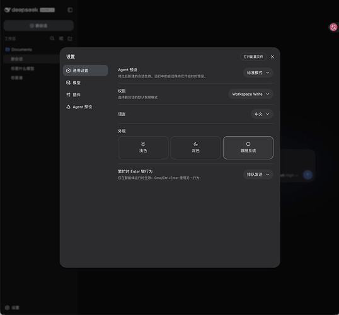Click the pink translate icon

(333, 27)
